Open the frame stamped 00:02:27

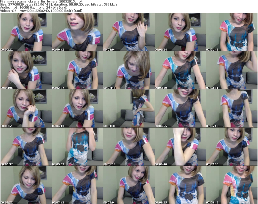[x=78, y=70]
